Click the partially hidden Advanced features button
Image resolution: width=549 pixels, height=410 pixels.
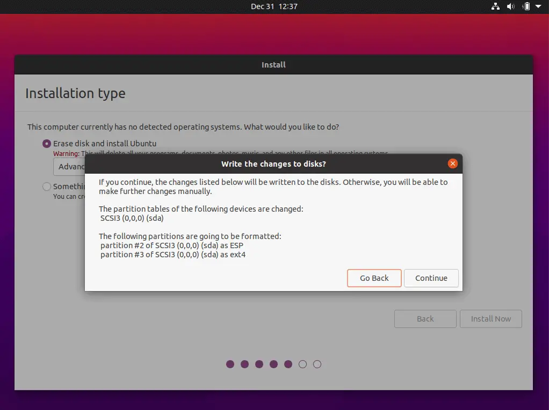click(69, 167)
